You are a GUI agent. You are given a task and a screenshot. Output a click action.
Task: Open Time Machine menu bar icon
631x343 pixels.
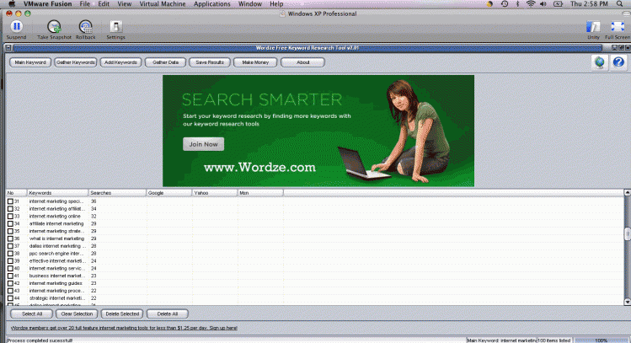[505, 3]
